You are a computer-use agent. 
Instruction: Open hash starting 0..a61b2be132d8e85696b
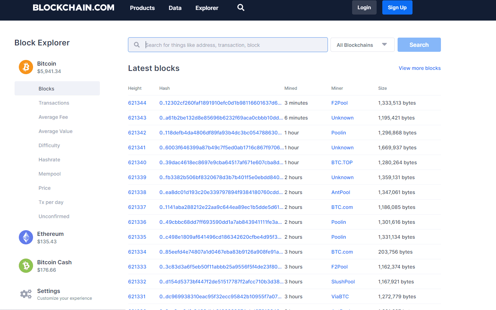(x=221, y=118)
